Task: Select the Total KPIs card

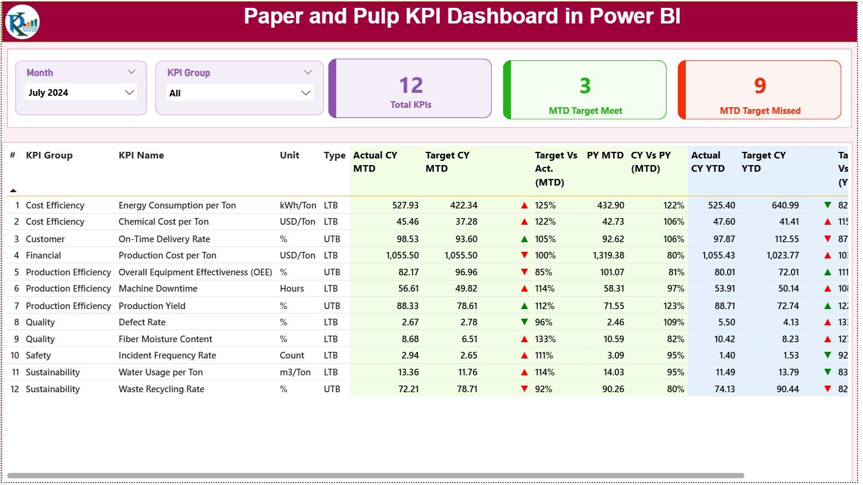Action: pos(410,88)
